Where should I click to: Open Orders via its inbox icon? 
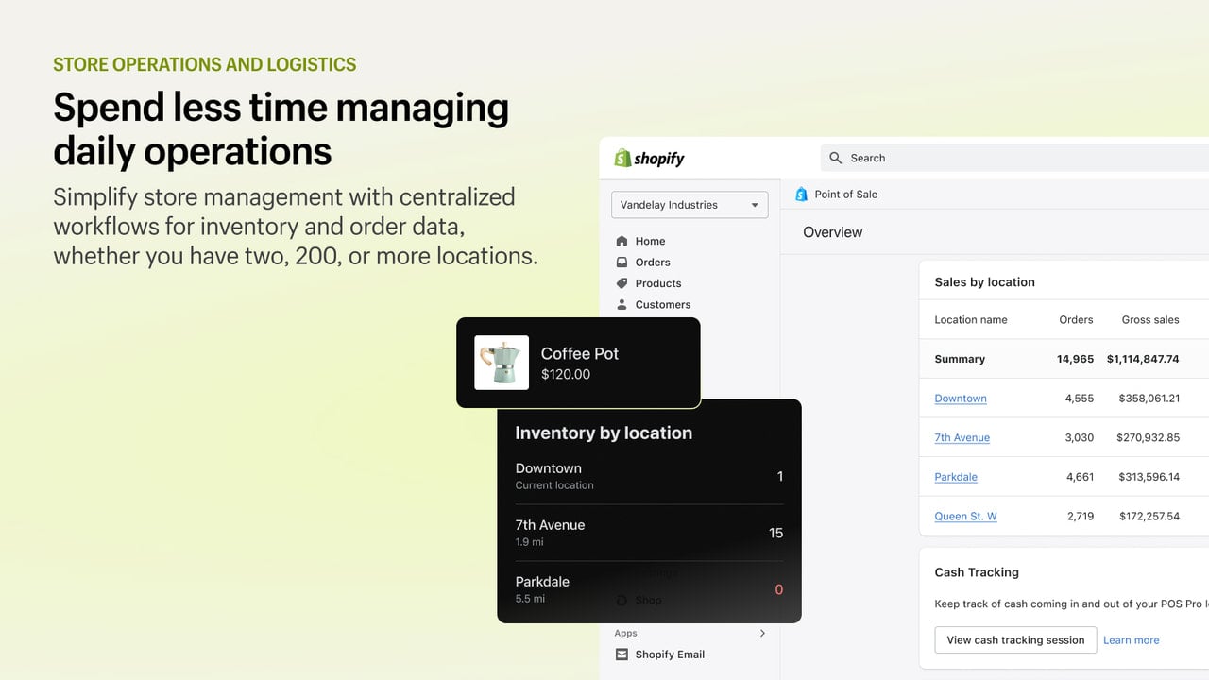tap(622, 262)
